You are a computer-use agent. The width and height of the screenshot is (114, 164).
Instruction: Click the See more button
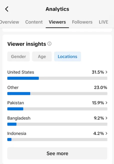point(57,153)
